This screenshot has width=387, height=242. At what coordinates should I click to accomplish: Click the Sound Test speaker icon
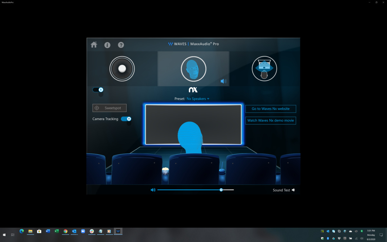(x=293, y=190)
